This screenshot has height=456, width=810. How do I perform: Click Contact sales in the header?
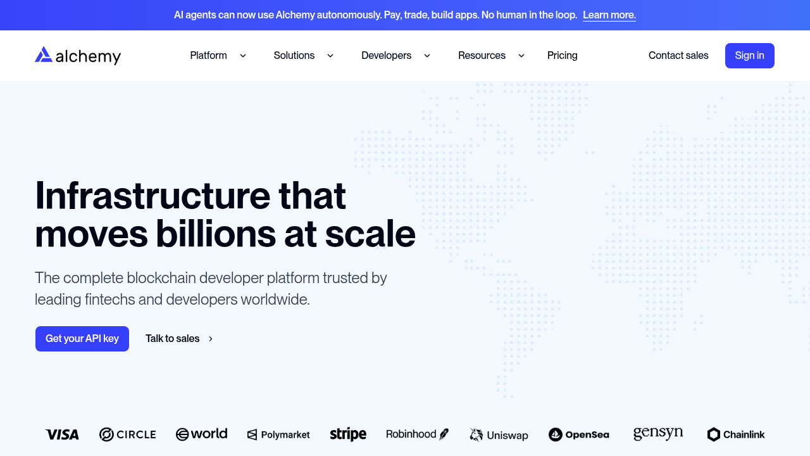point(678,56)
